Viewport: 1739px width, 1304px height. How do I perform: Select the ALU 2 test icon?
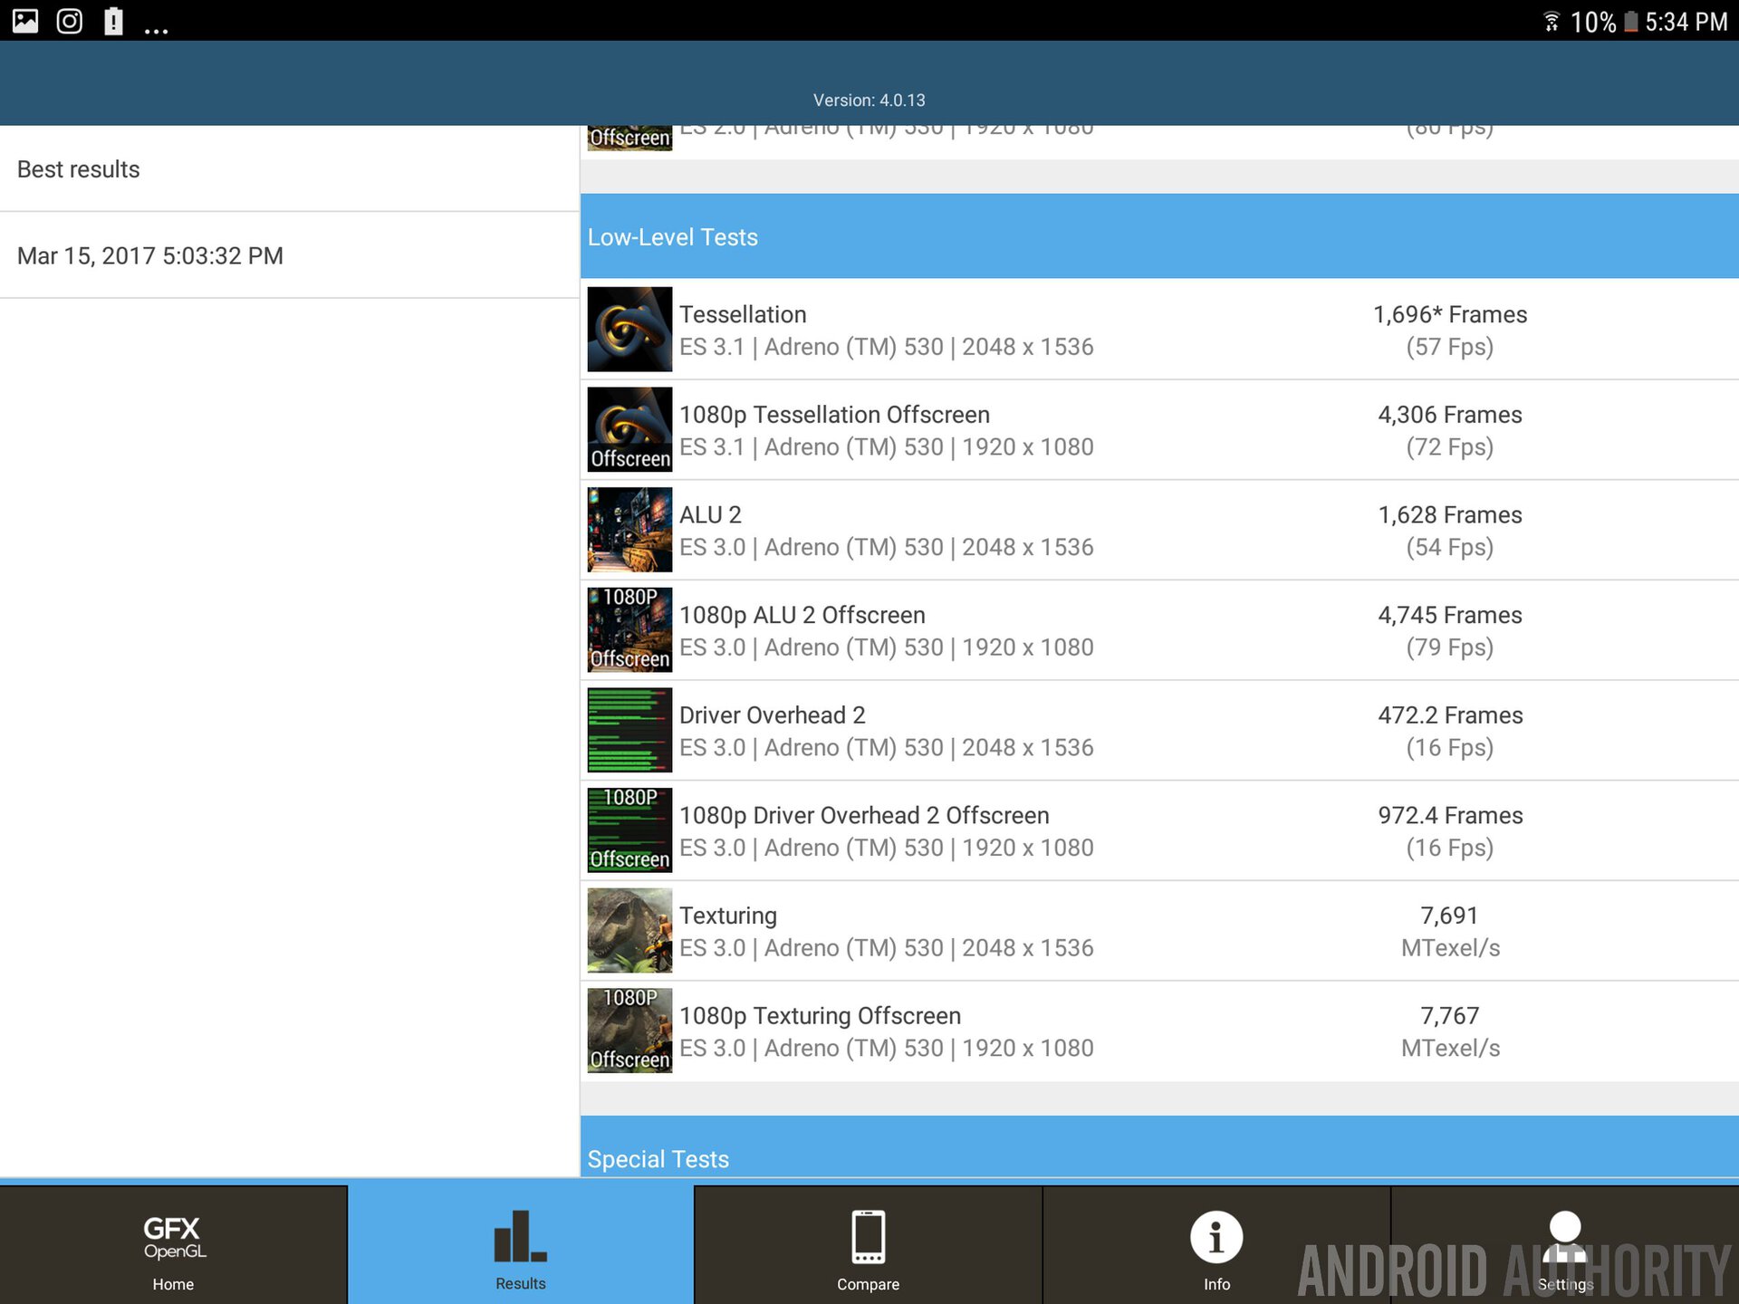(629, 530)
